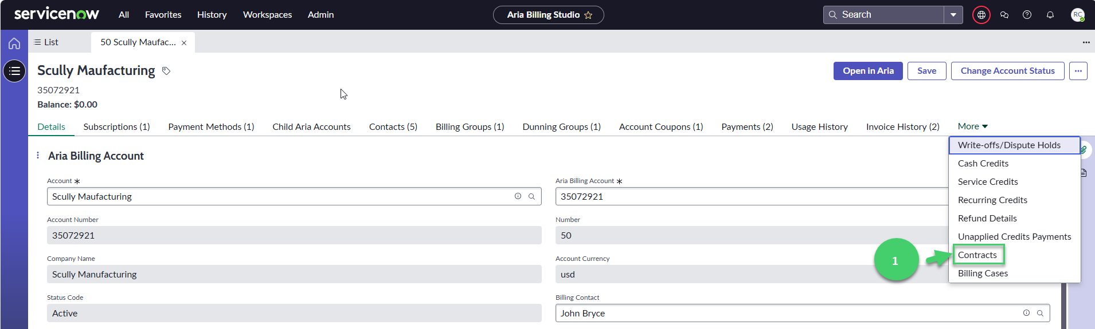This screenshot has width=1095, height=329.
Task: Switch to the Subscriptions (1) tab
Action: (x=116, y=127)
